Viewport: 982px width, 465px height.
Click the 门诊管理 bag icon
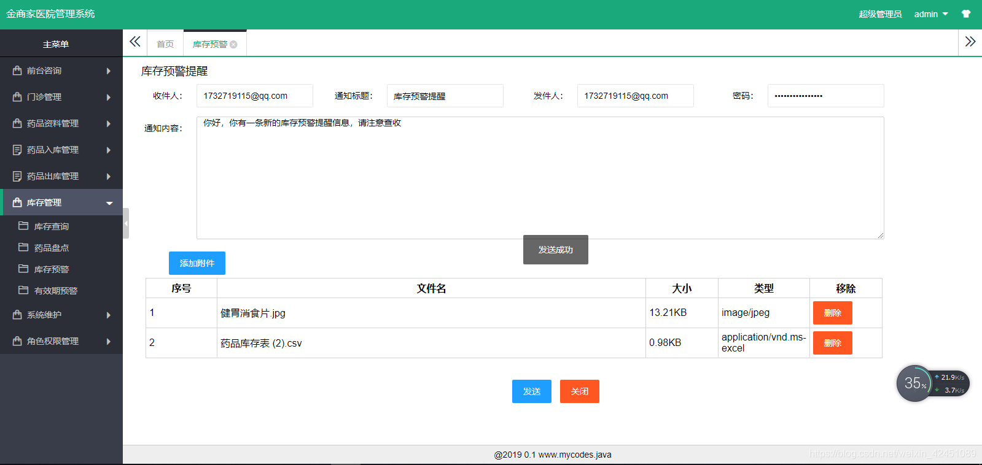17,97
